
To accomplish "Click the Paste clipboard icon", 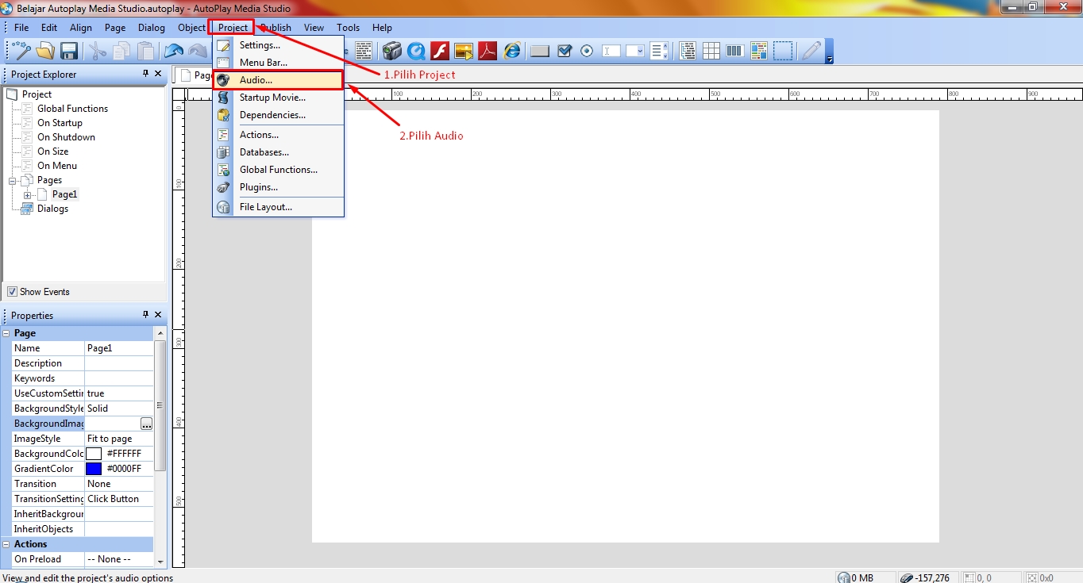I will click(x=146, y=52).
